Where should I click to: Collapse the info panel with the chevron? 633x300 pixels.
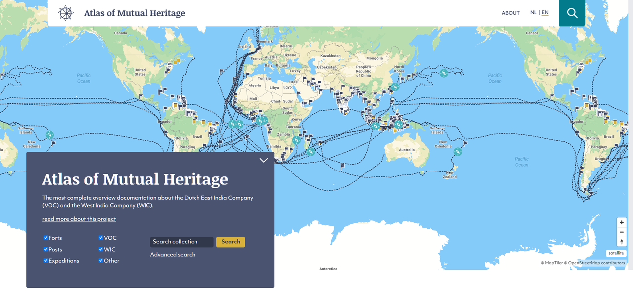pyautogui.click(x=264, y=160)
